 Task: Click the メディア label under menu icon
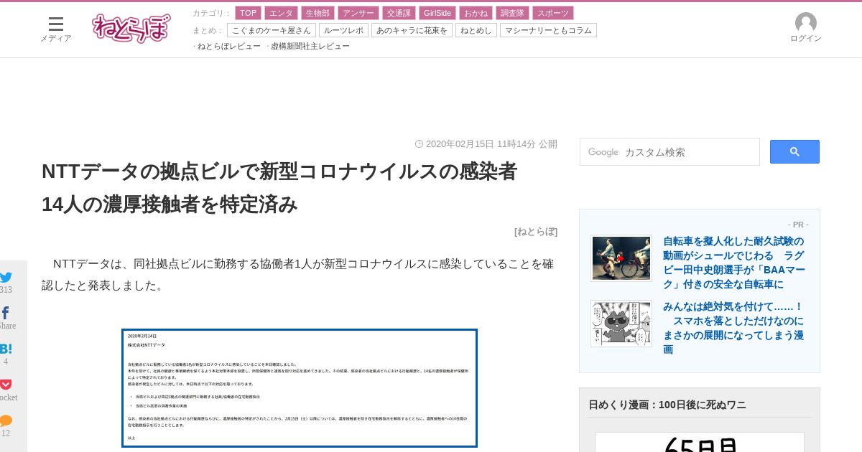(56, 39)
